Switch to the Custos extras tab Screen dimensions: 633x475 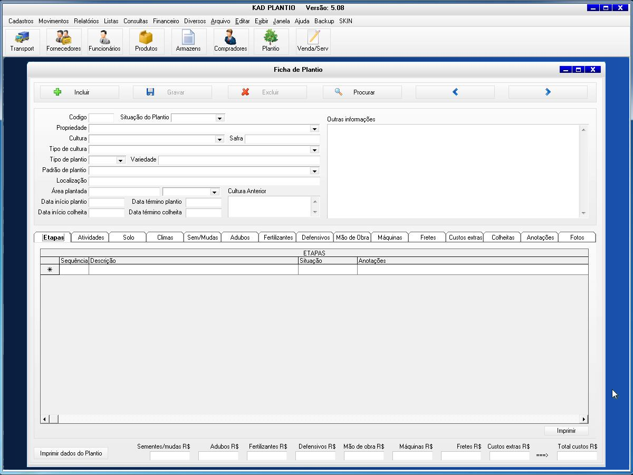(465, 237)
